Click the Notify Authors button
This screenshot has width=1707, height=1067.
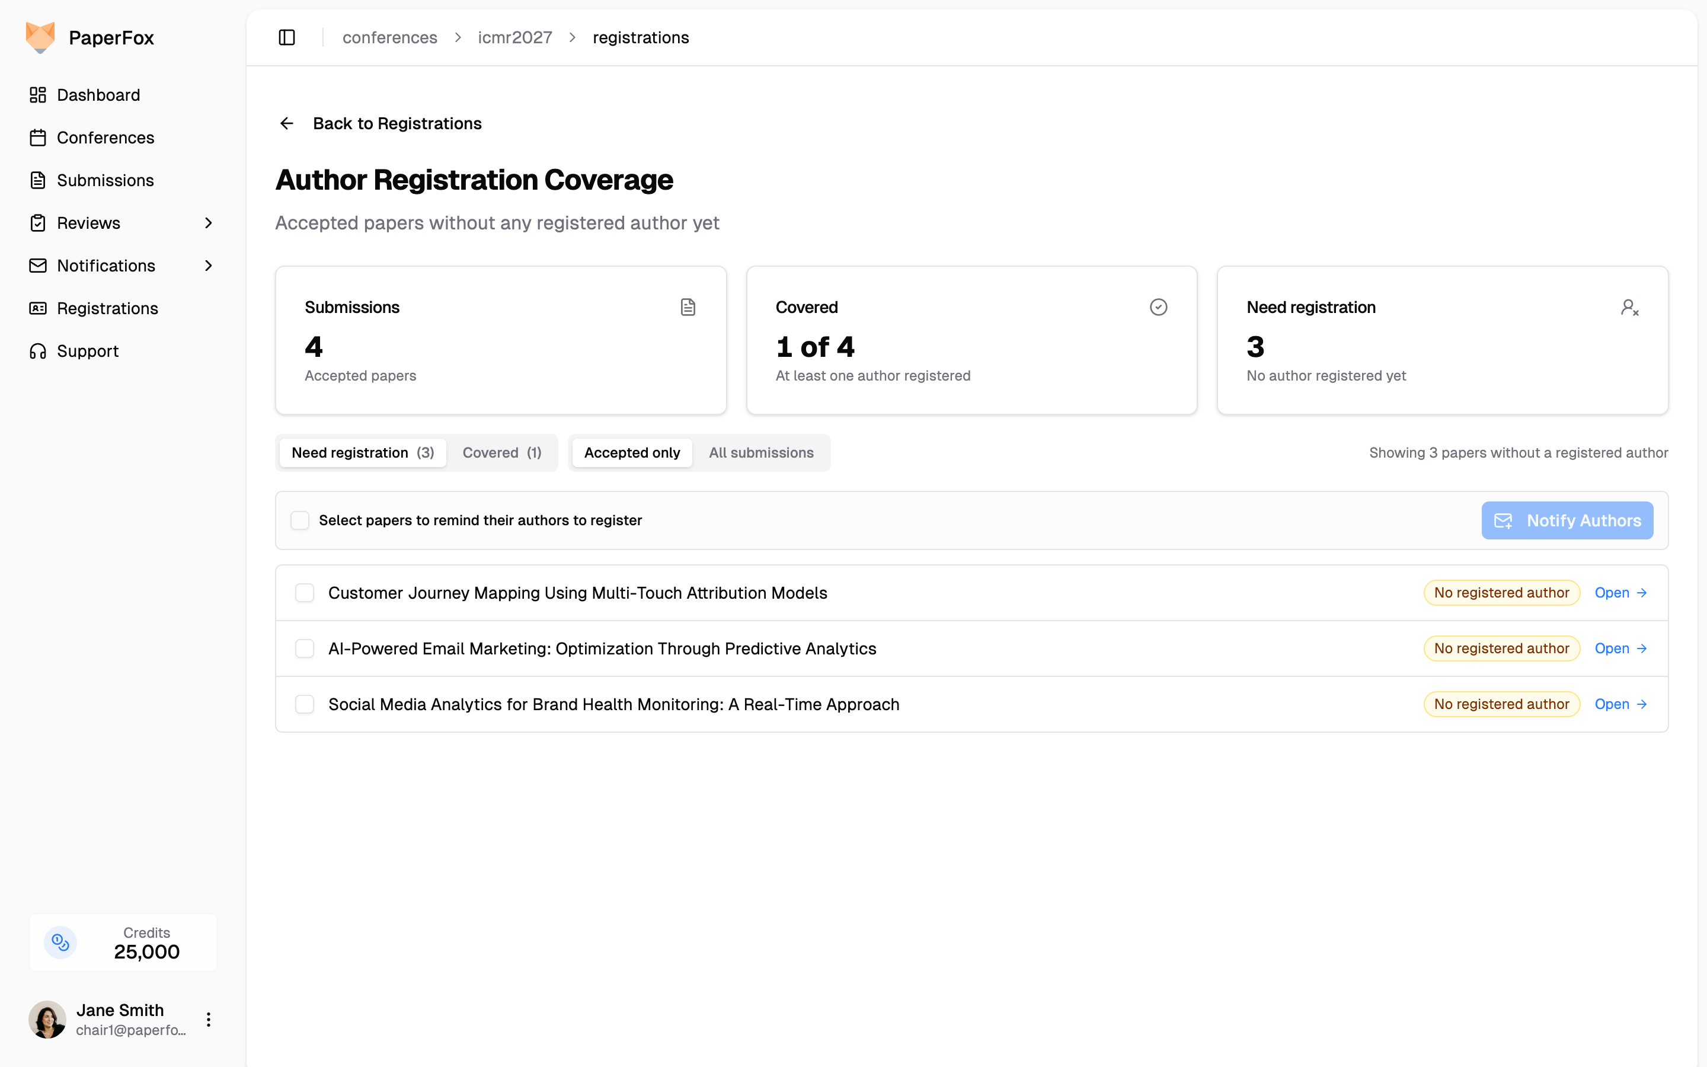(x=1567, y=521)
